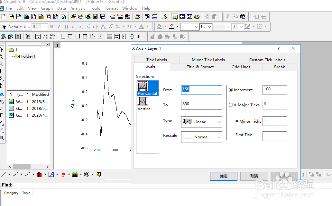Select Folder1 in the project tree
This screenshot has width=332, height=206.
tap(28, 56)
